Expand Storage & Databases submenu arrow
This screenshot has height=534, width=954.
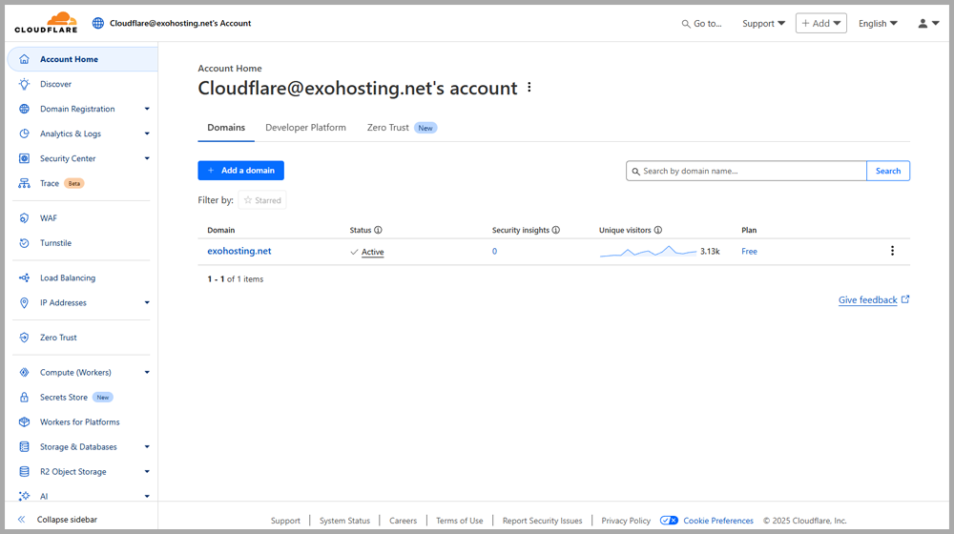tap(147, 447)
